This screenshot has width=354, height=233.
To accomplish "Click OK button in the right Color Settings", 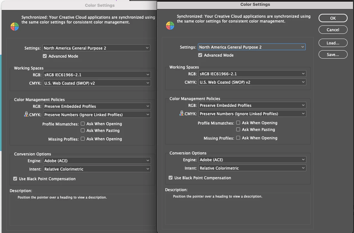I will point(333,18).
